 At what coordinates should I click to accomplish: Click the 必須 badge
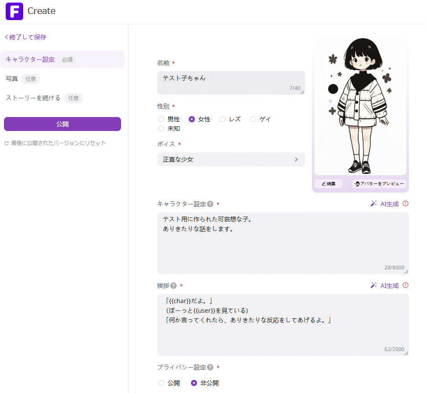[x=67, y=60]
